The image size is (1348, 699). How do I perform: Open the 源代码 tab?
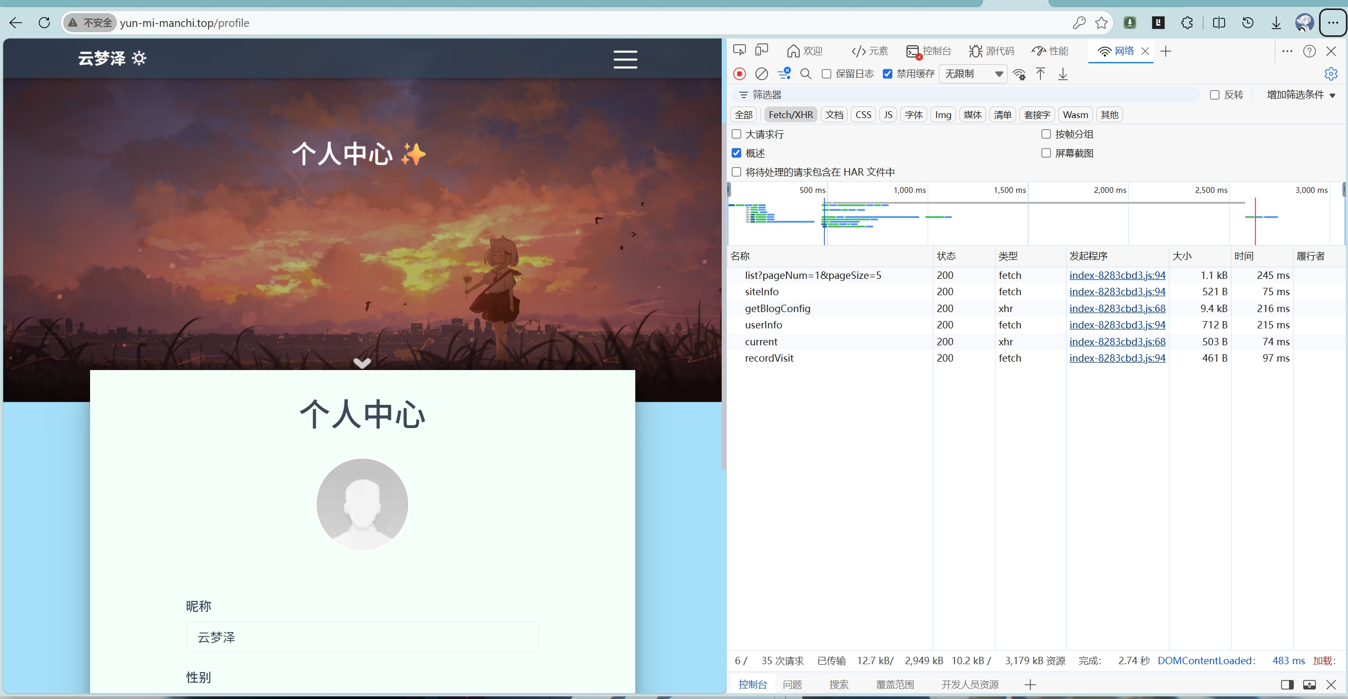991,51
